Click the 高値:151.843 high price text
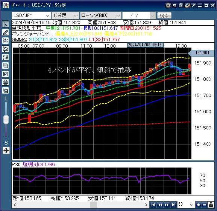This screenshot has width=217, height=211. 102,23
